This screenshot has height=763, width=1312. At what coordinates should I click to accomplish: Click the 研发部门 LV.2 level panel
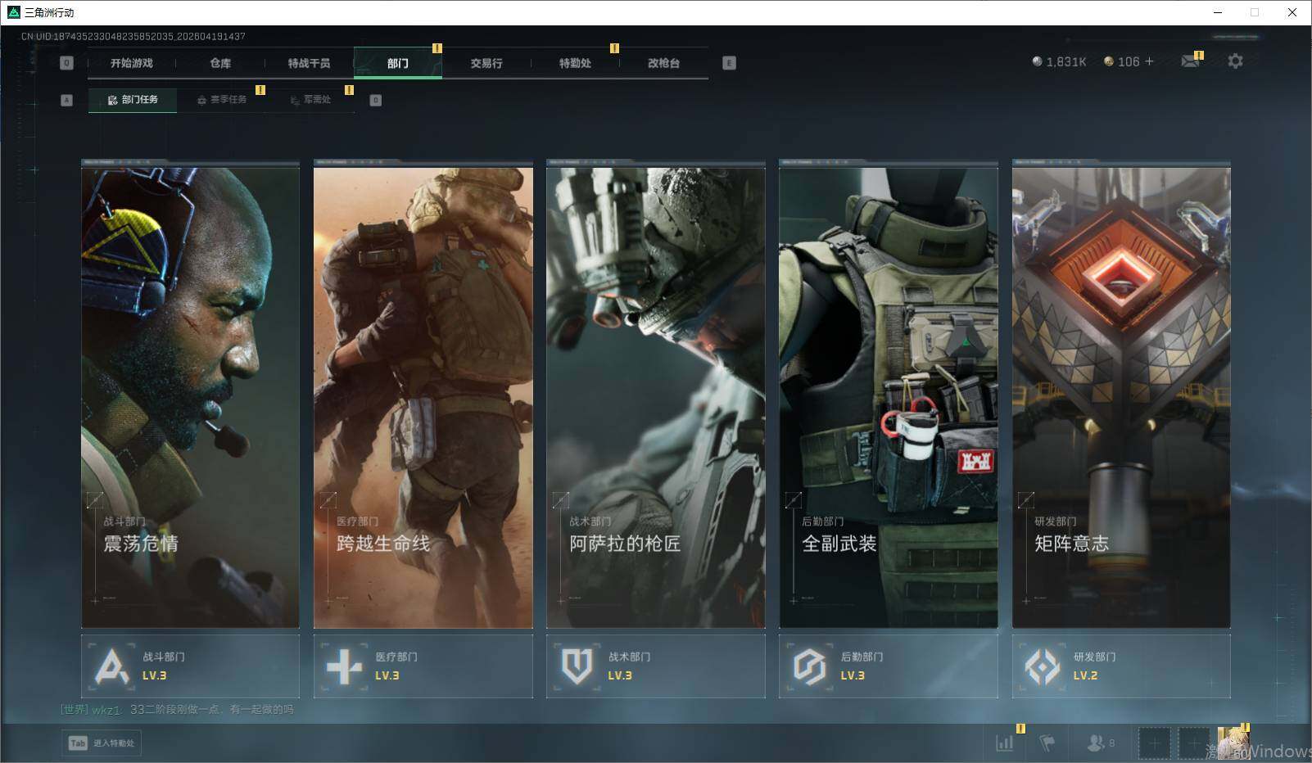(1120, 666)
